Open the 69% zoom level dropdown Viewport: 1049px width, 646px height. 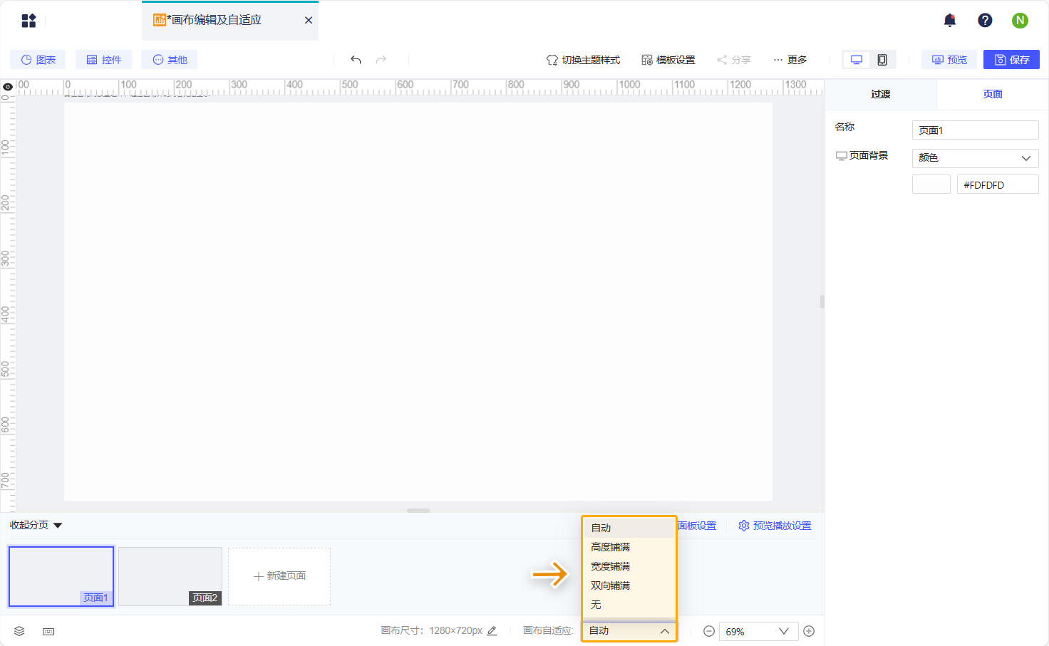pos(758,631)
